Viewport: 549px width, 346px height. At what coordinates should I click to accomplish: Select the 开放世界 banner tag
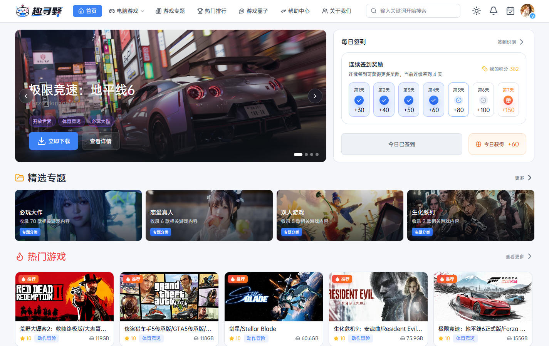(x=42, y=121)
